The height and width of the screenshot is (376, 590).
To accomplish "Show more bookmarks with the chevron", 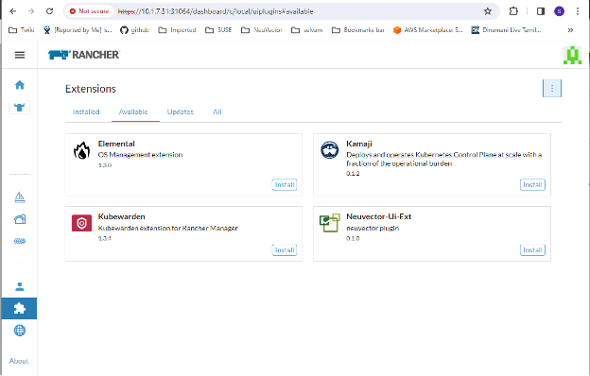I will pos(570,30).
